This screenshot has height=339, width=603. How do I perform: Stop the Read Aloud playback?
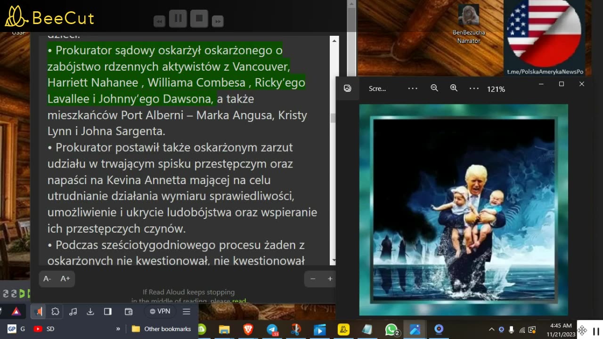[199, 18]
